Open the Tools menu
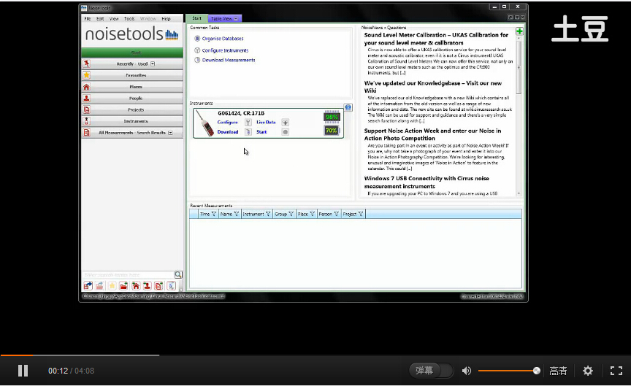 tap(129, 18)
